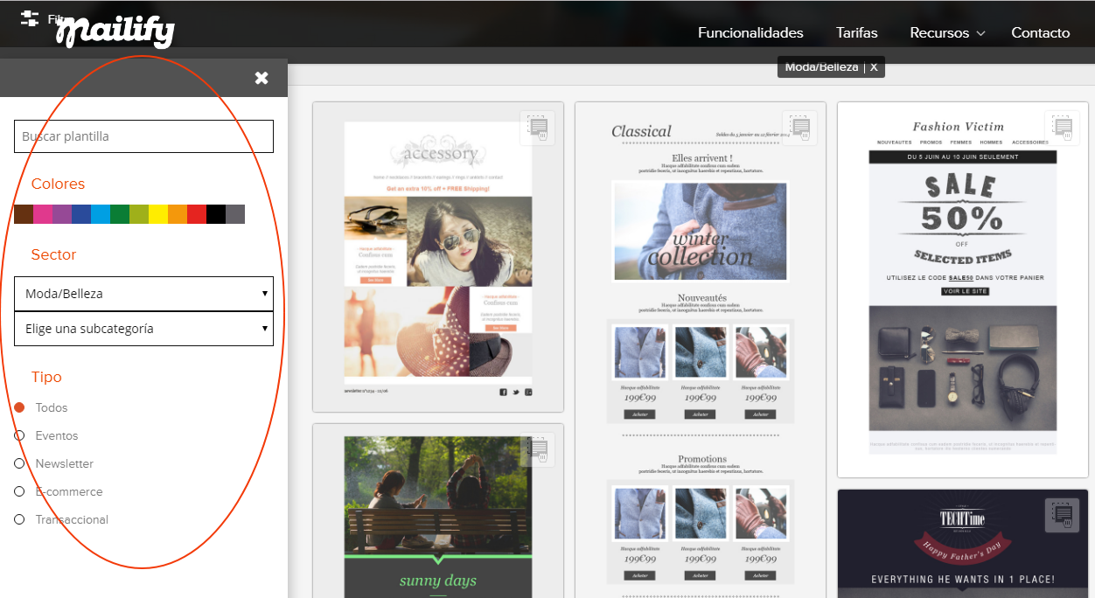1095x598 pixels.
Task: Pick the black color swatch
Action: coord(216,214)
